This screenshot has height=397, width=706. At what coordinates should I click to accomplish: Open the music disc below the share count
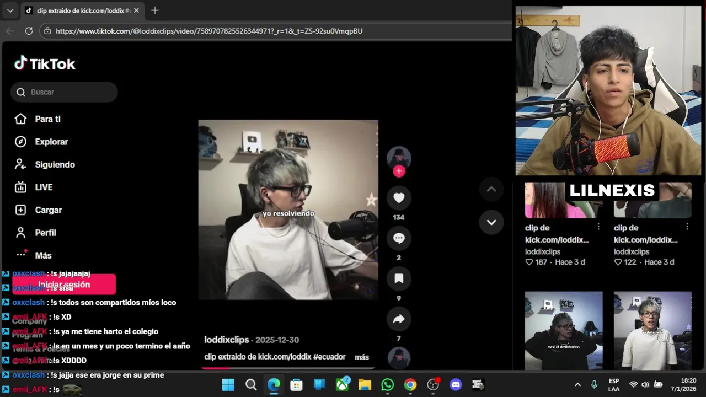tap(399, 358)
